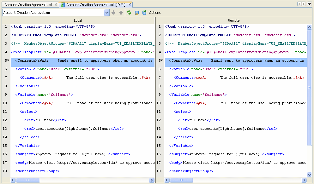Click Local pane horizontal scroll left arrow

click(13, 180)
